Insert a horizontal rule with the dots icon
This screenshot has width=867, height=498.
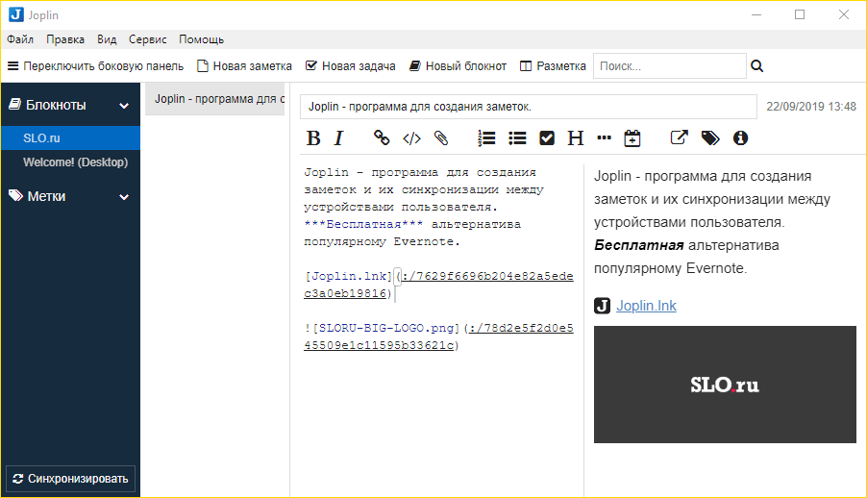(605, 137)
